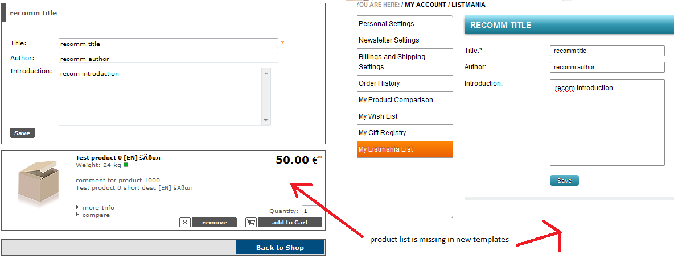Open Personal Settings in sidebar
Screen dimensions: 674x259
tap(387, 24)
